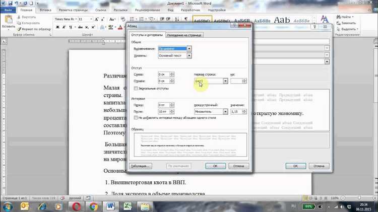This screenshot has width=378, height=212.
Task: Apply Superscript (x²) formatting
Action: 93,27
